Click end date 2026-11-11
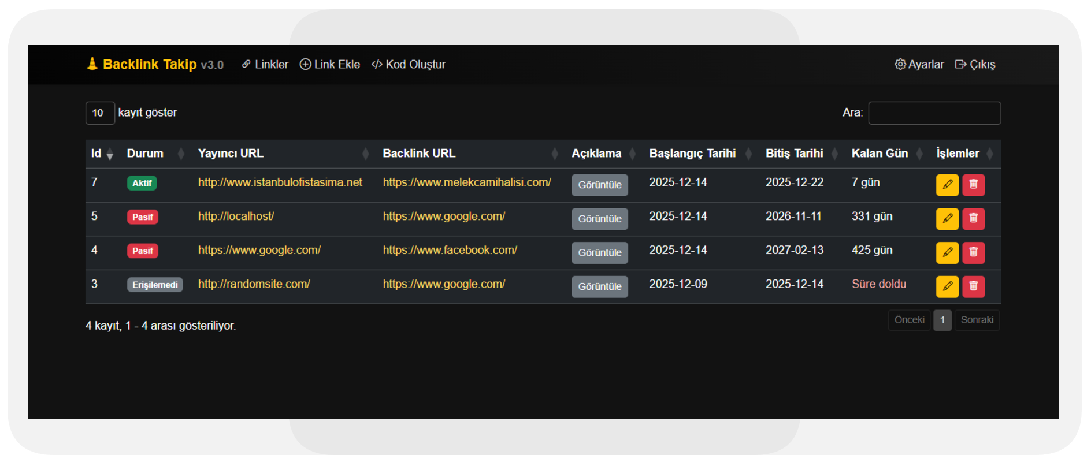Screen dimensions: 1091x470 tap(793, 217)
